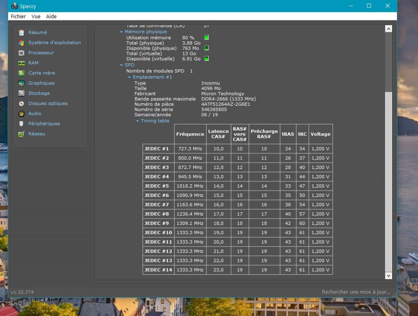Open the Vue menu
This screenshot has height=316, width=418.
[x=36, y=16]
